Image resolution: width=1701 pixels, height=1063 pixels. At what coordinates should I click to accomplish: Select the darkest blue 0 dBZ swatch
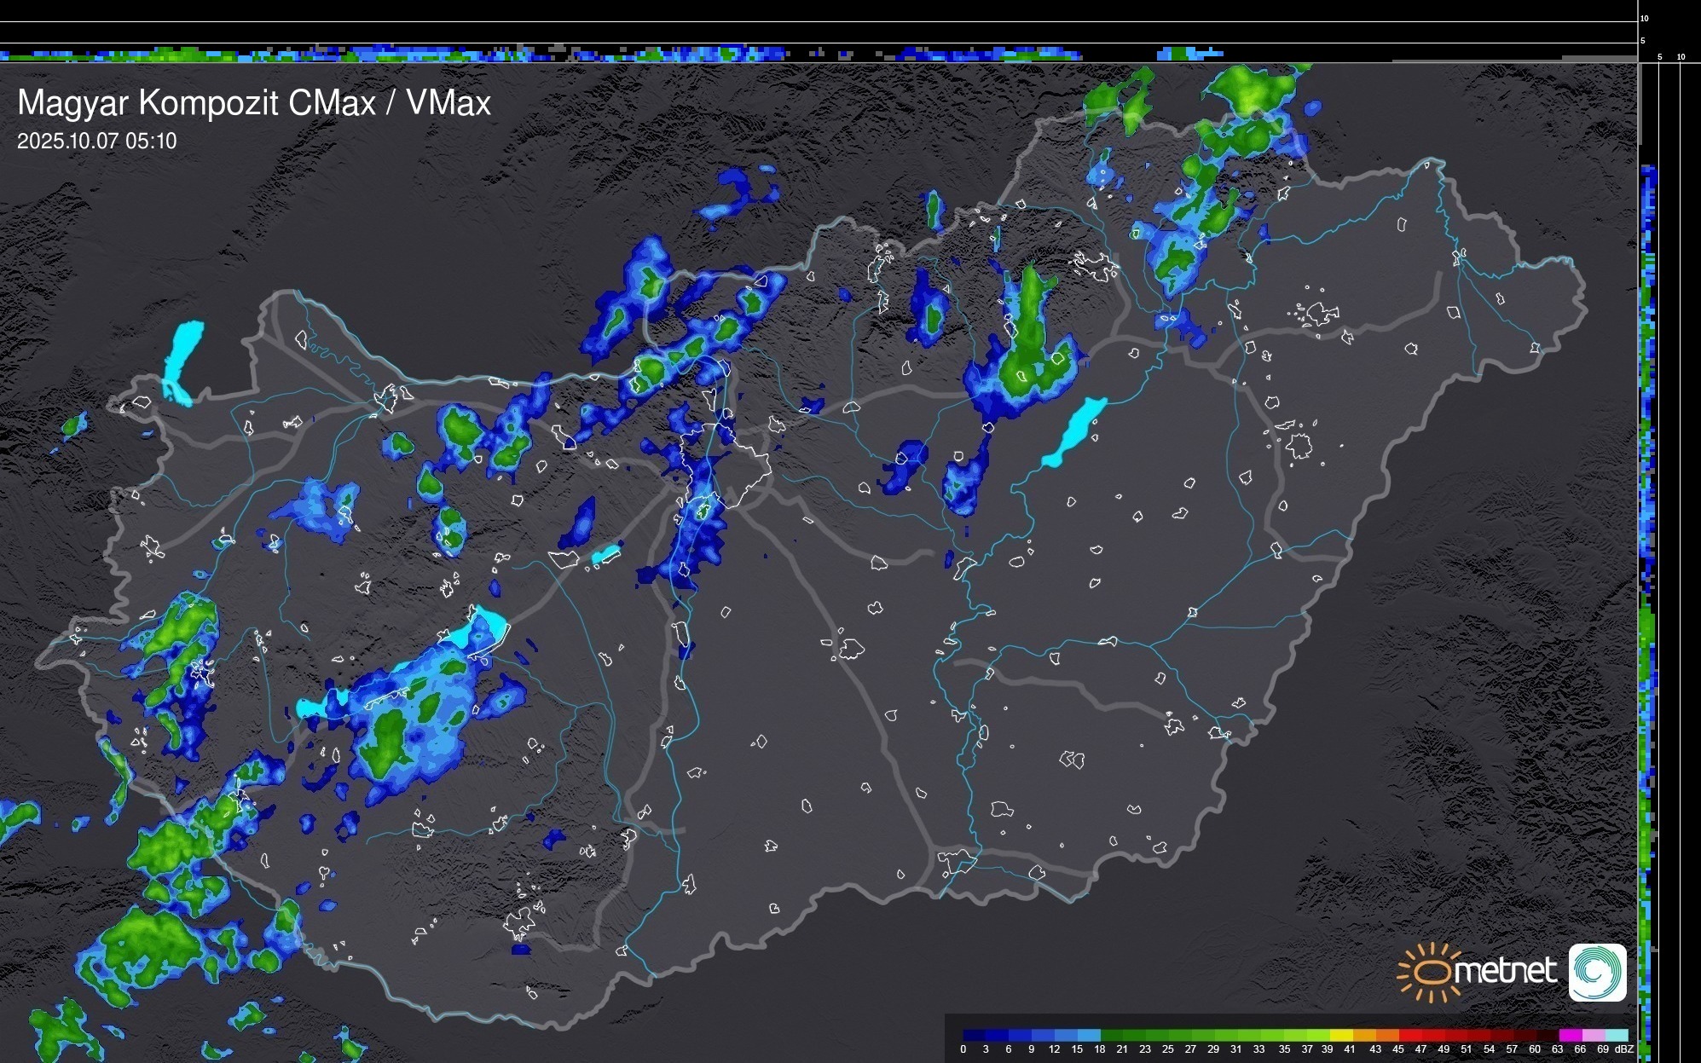[x=973, y=1036]
